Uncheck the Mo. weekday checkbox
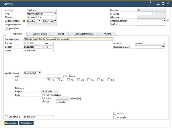The image size is (172, 129). (48, 80)
